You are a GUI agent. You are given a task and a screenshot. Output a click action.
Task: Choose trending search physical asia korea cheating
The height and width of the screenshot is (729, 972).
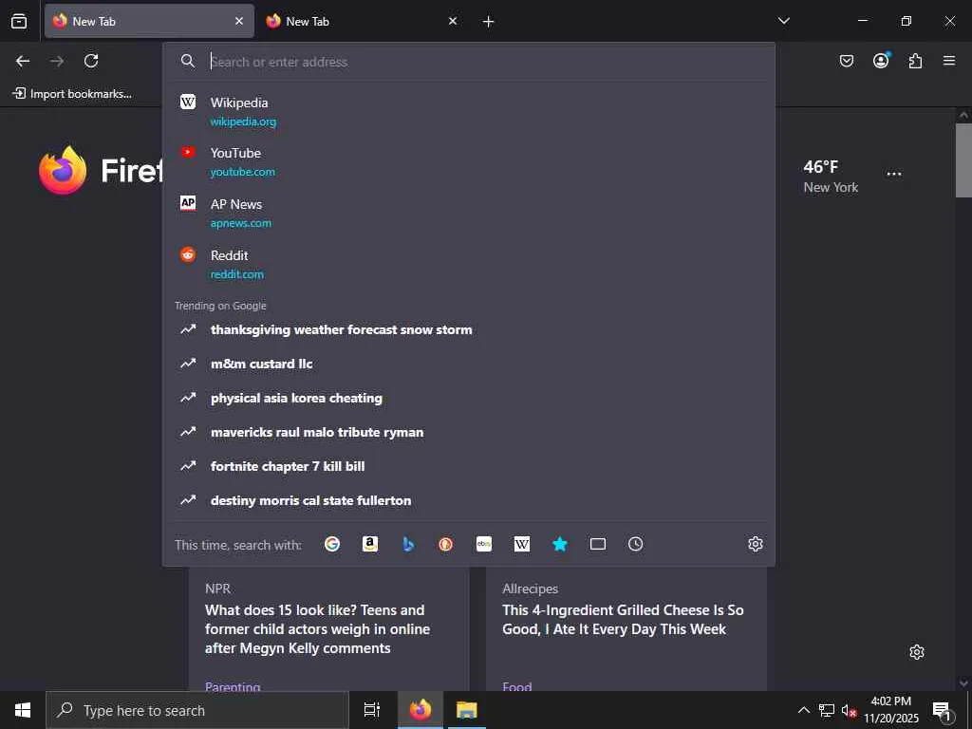click(469, 398)
